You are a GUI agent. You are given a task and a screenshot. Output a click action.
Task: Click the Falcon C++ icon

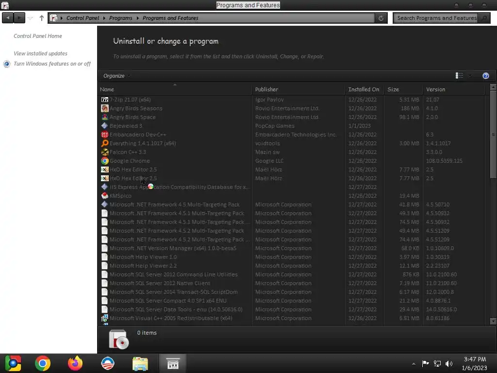tap(105, 152)
